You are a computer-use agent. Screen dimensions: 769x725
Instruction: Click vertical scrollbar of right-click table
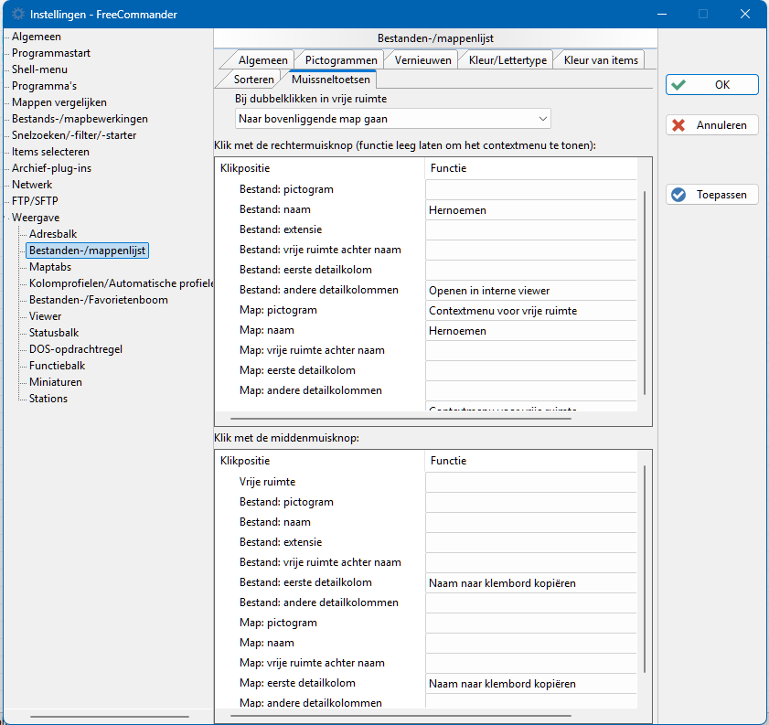[645, 293]
